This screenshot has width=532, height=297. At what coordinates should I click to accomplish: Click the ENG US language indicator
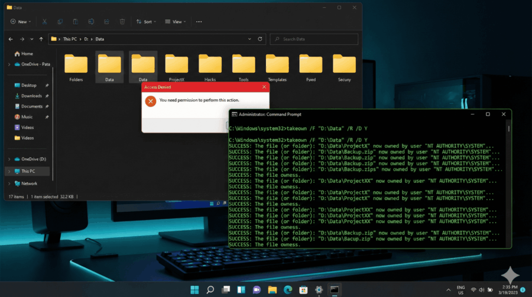pyautogui.click(x=460, y=290)
